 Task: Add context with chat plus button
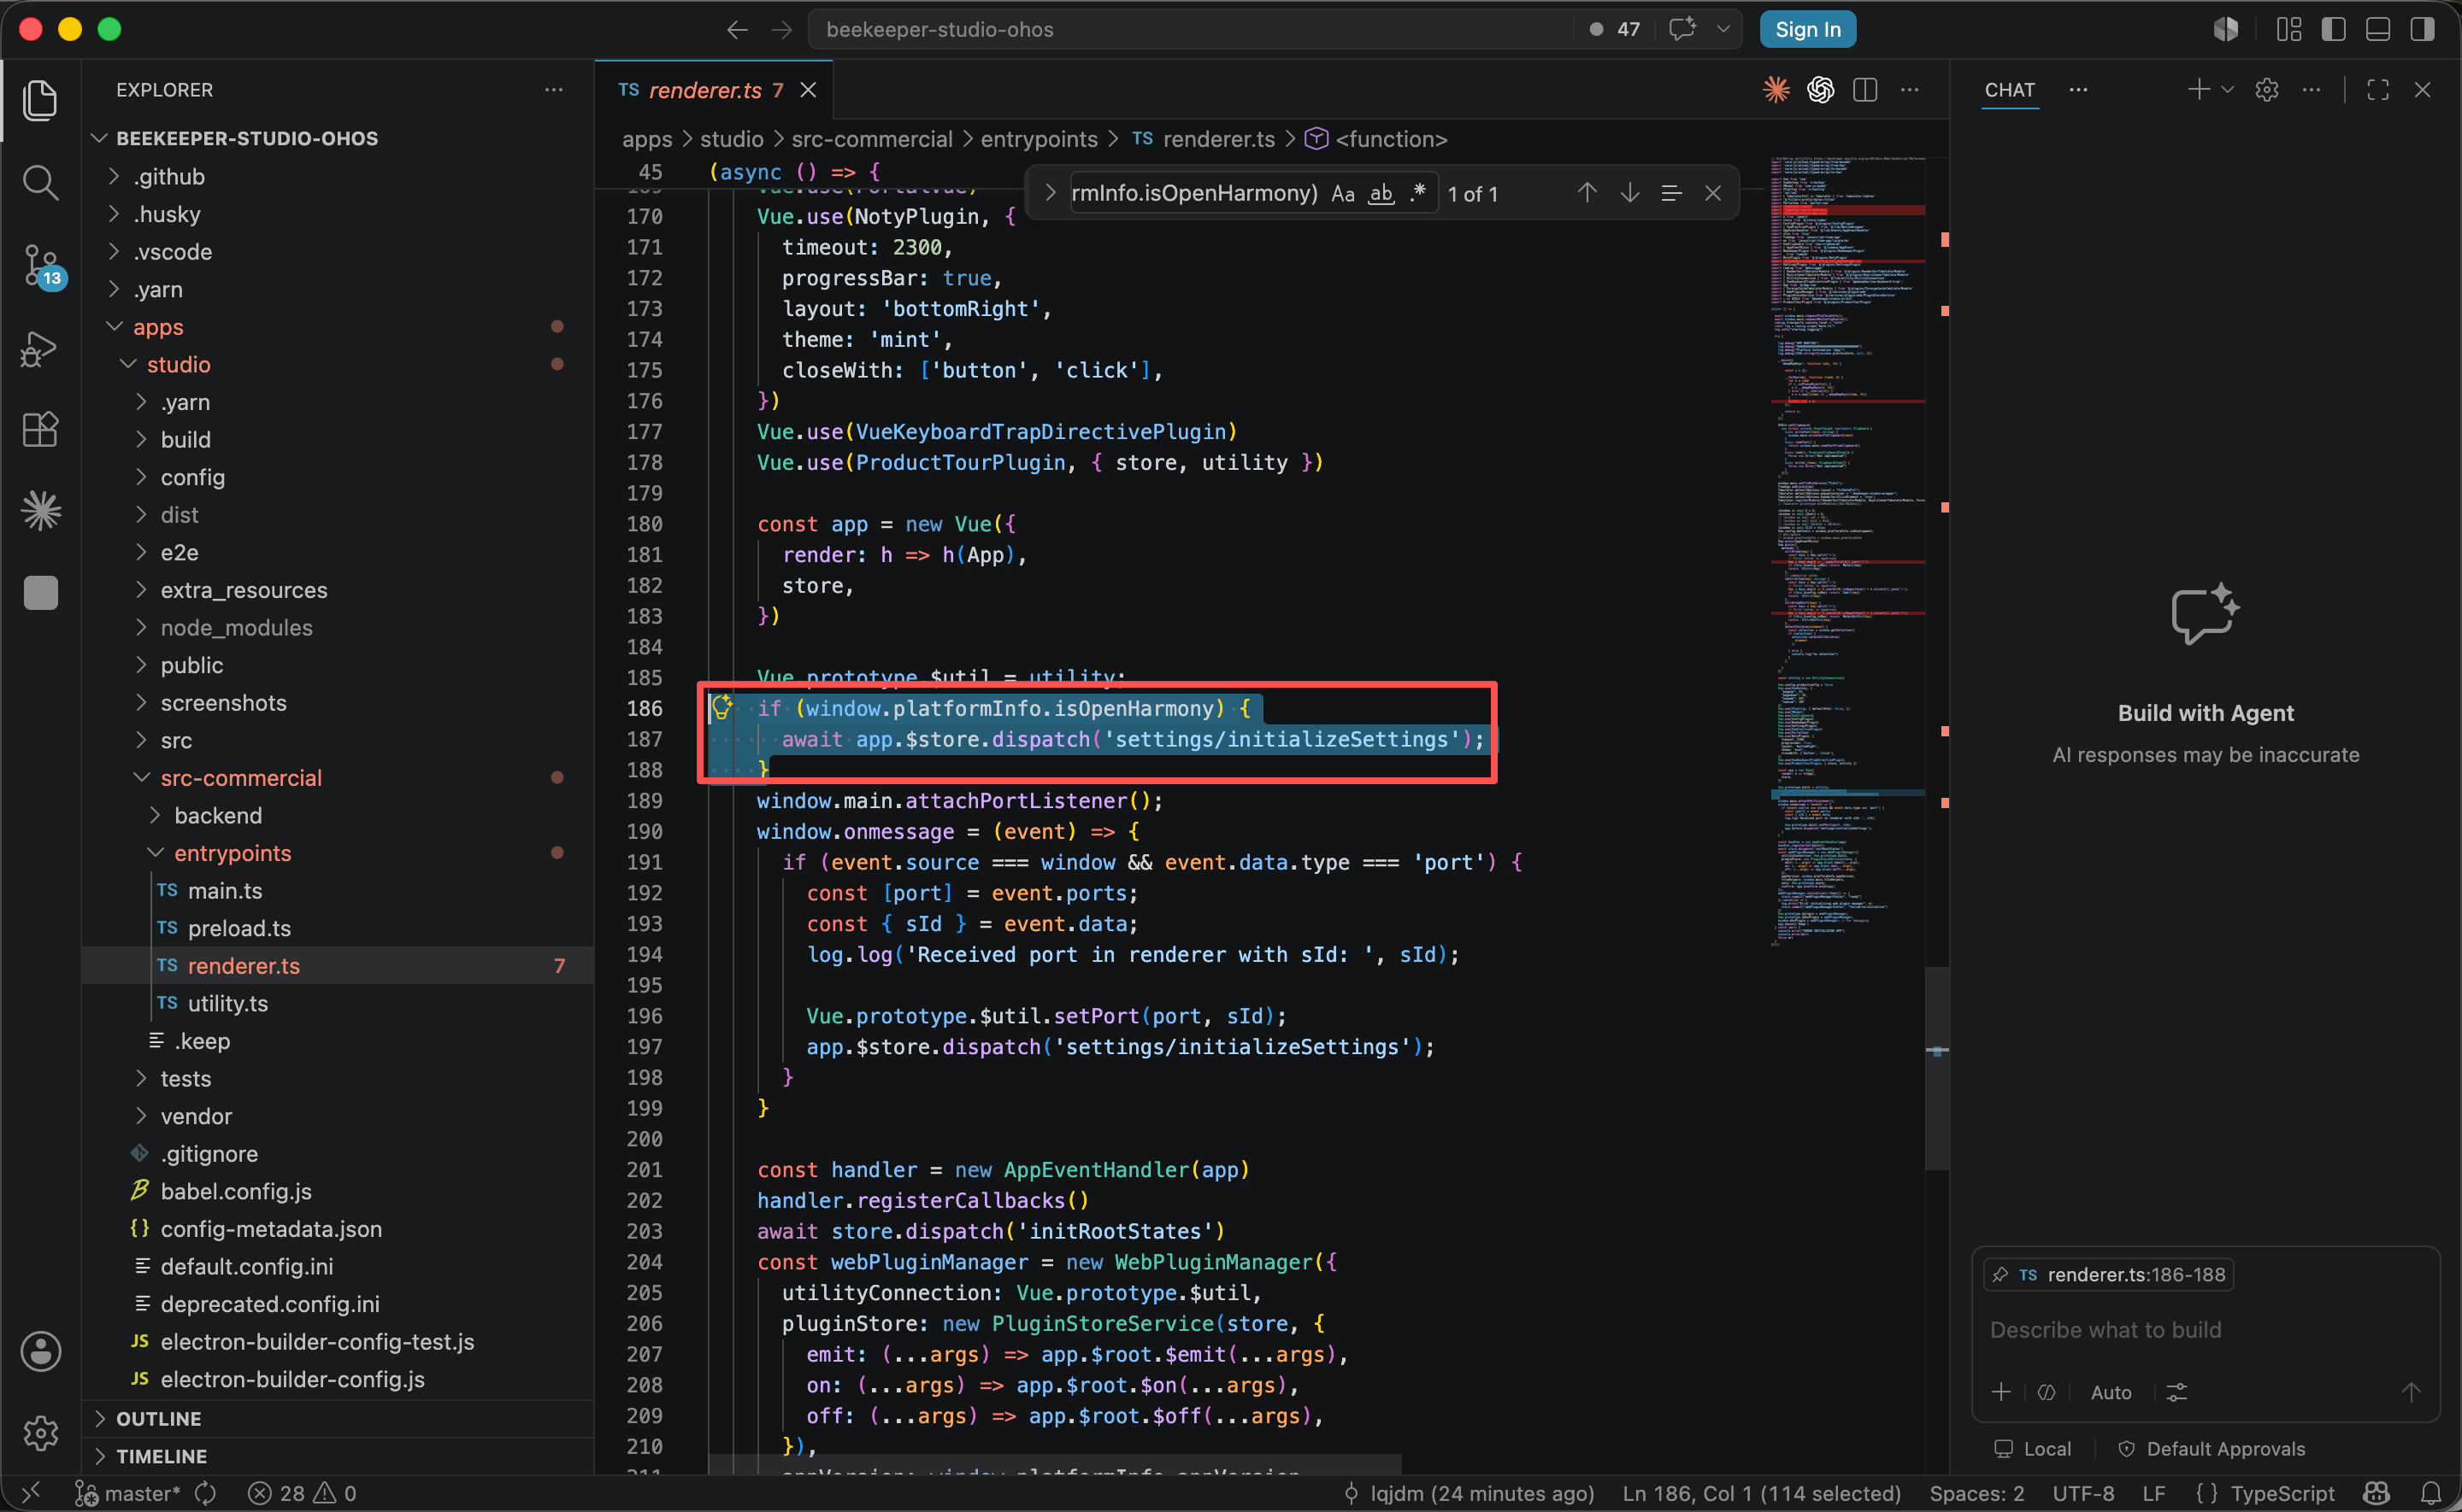pyautogui.click(x=2001, y=1392)
